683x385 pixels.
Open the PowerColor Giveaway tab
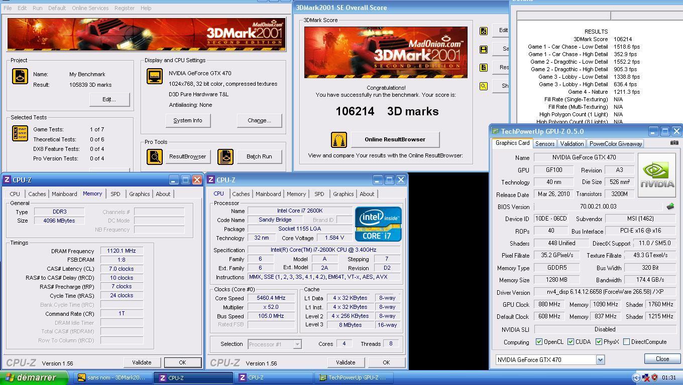pos(616,144)
